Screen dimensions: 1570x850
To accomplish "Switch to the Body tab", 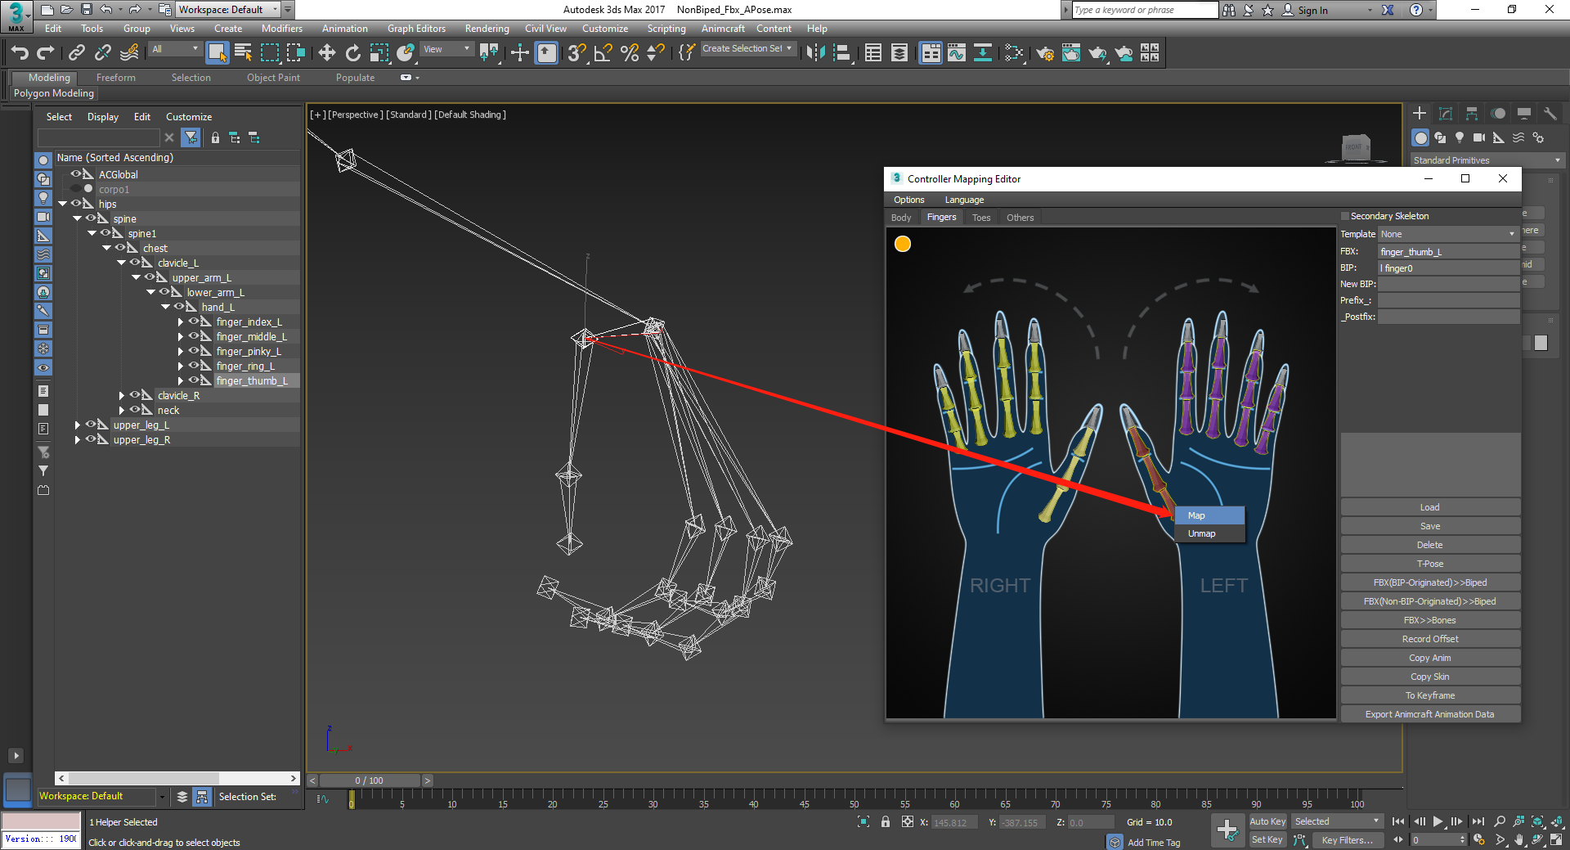I will pyautogui.click(x=901, y=218).
